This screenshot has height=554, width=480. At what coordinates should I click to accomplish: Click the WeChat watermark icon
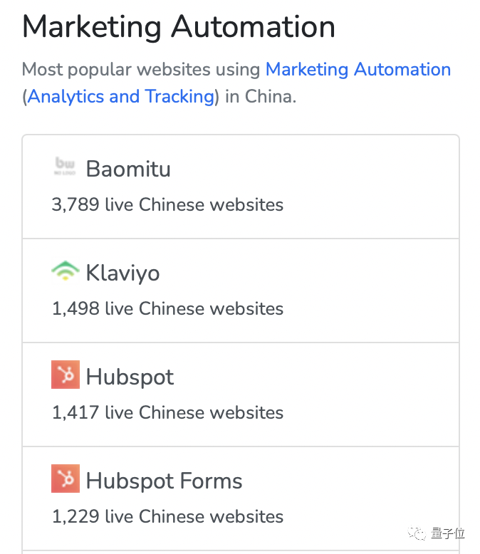tap(417, 533)
